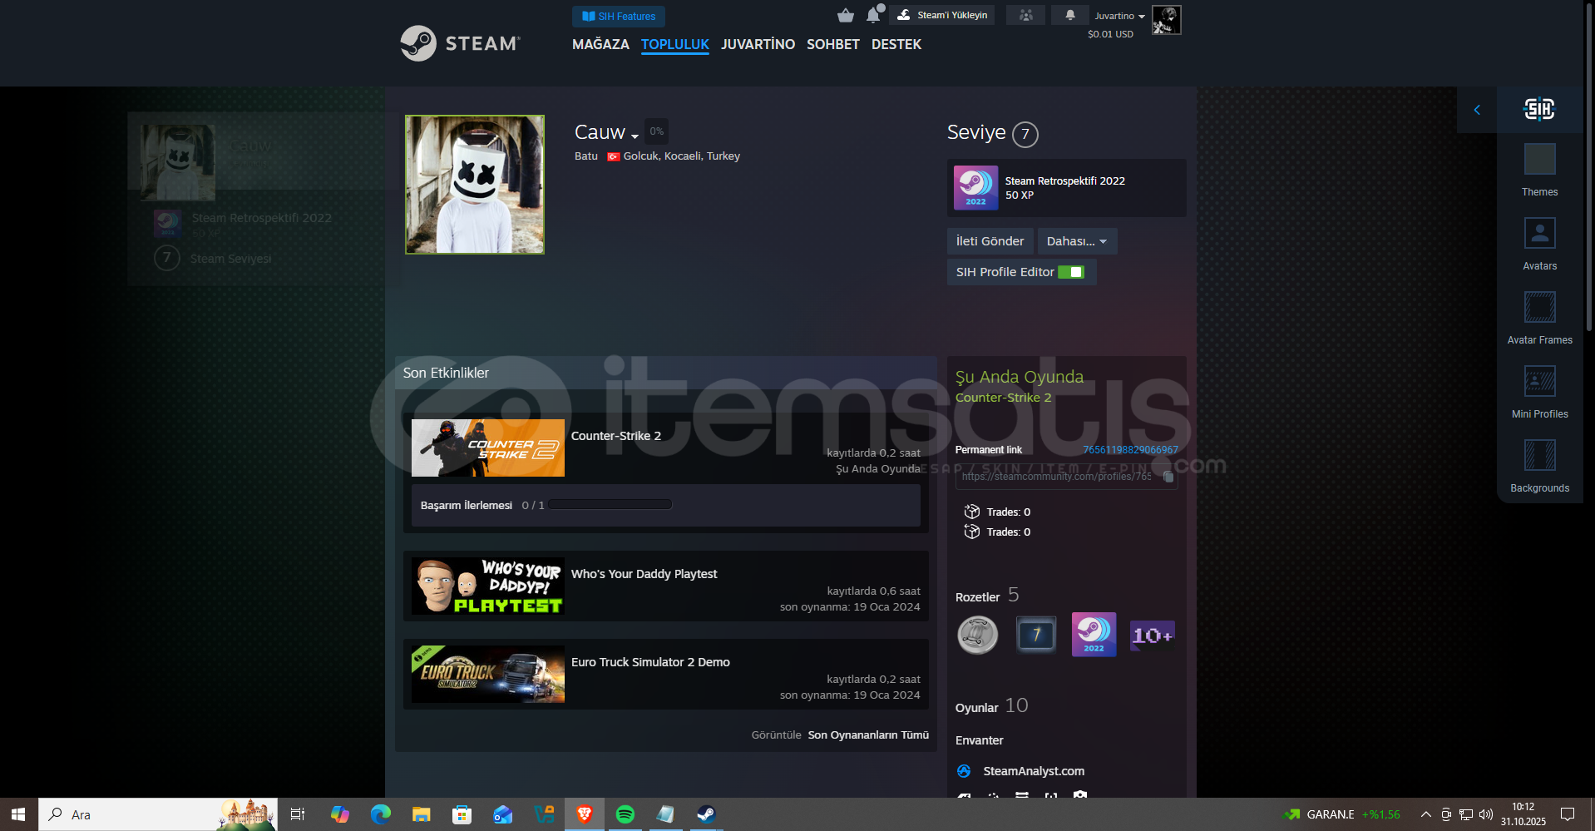The image size is (1595, 831).
Task: Open the DESTEK menu
Action: [x=896, y=44]
